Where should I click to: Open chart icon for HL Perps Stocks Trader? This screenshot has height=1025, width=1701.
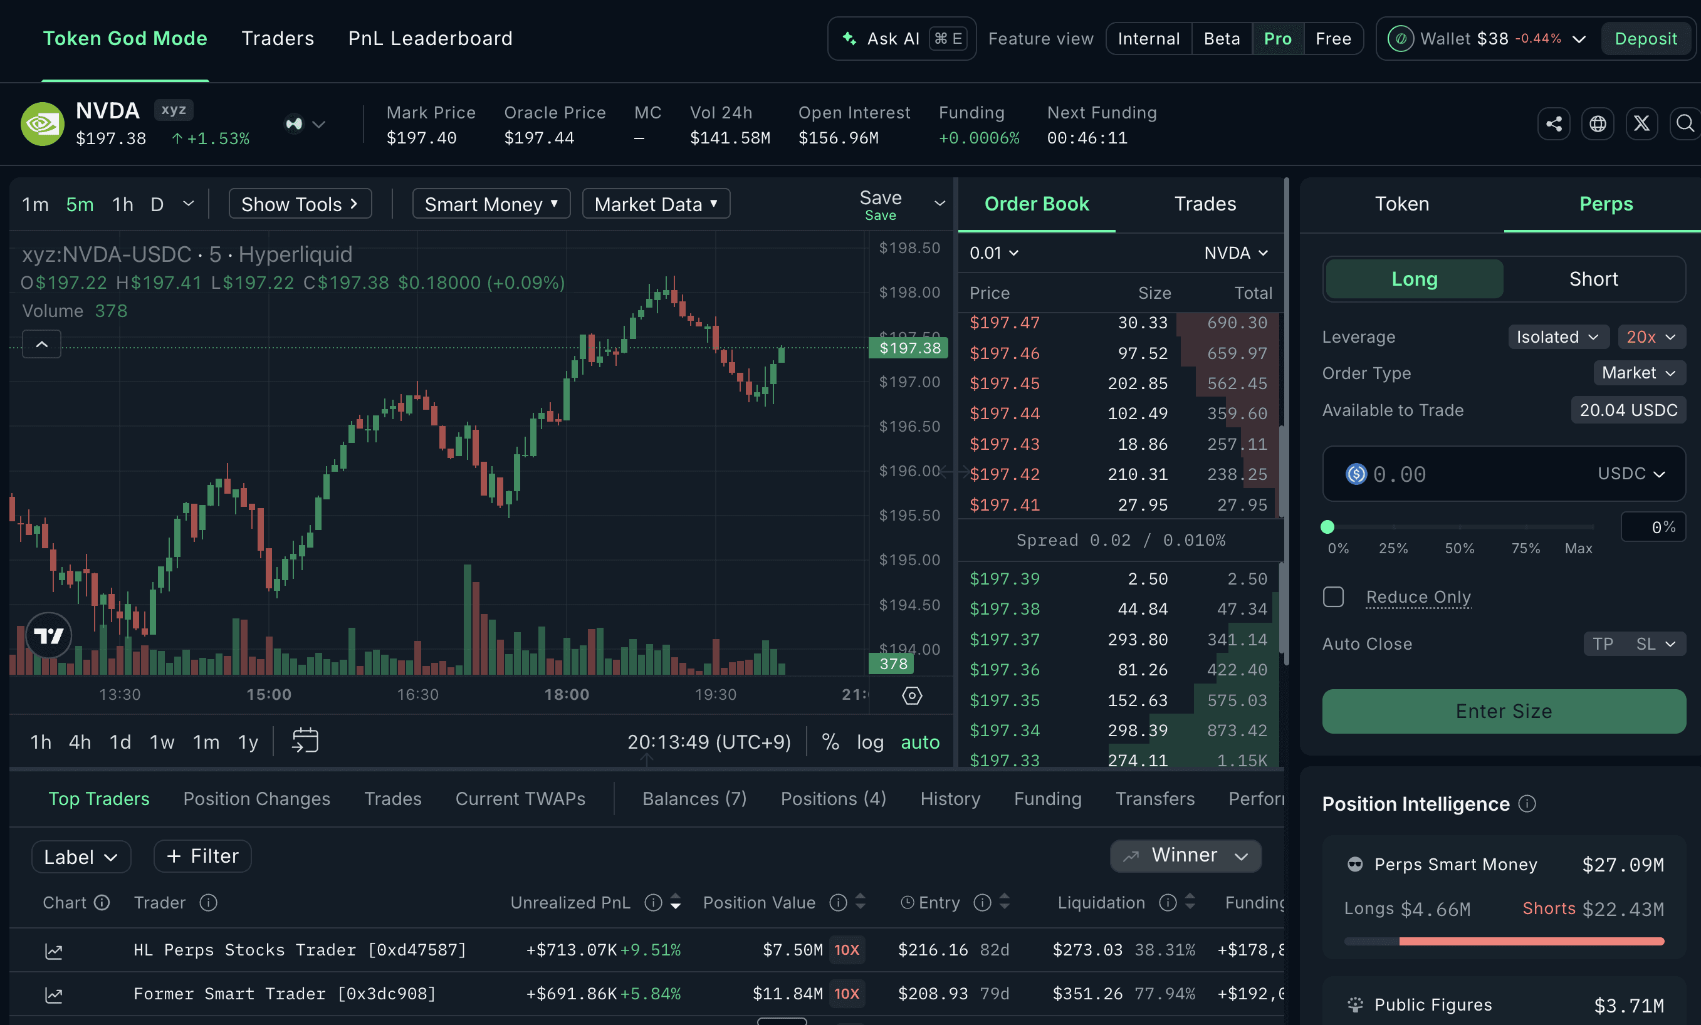pyautogui.click(x=54, y=951)
